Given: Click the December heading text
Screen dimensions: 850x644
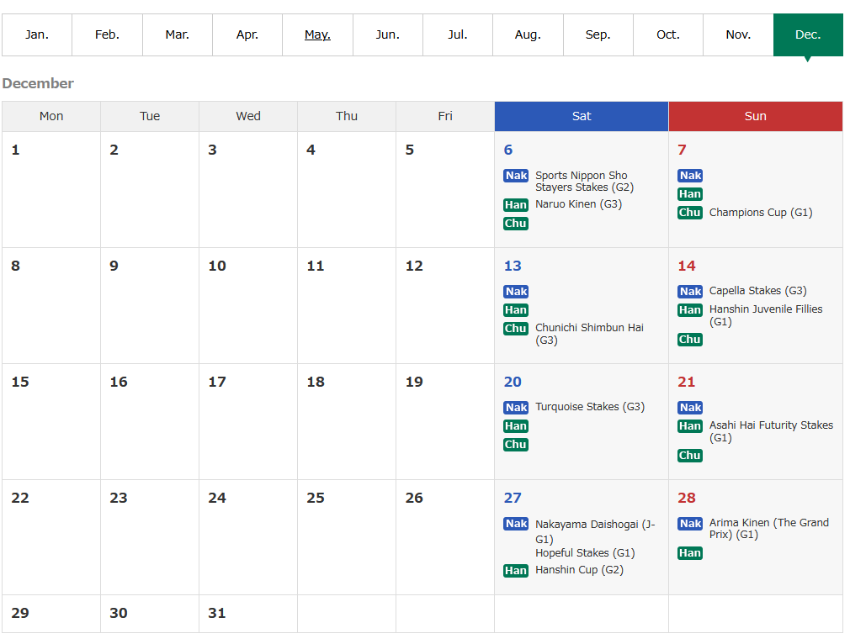Looking at the screenshot, I should click(x=38, y=83).
